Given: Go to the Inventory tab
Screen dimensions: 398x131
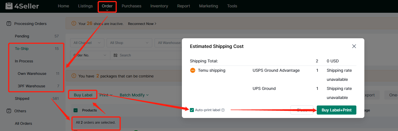Looking at the screenshot, I should [159, 6].
